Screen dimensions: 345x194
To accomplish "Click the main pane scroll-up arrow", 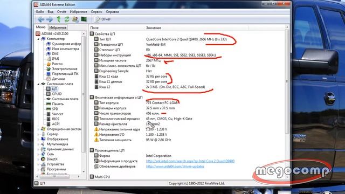I will pyautogui.click(x=287, y=27).
